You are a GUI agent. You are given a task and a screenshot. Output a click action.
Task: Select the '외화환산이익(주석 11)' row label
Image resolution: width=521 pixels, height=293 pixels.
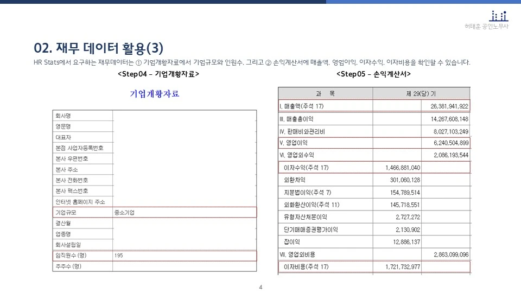[312, 205]
